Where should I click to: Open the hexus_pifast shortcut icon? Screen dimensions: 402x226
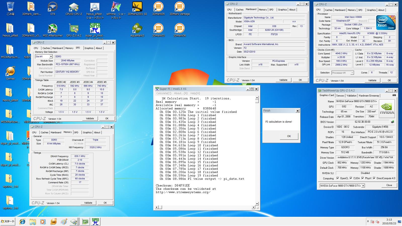coord(95,10)
